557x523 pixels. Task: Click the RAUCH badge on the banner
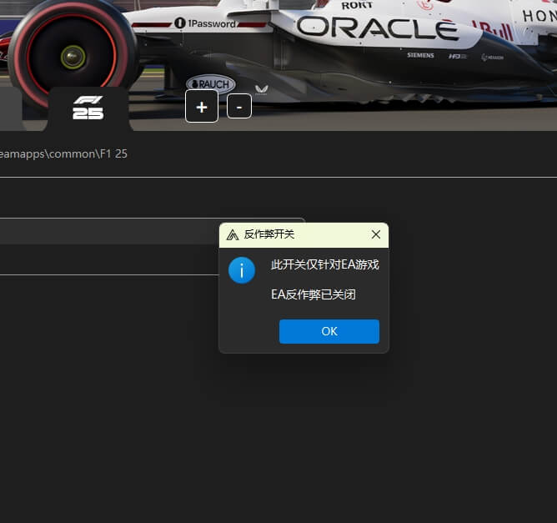[x=210, y=84]
